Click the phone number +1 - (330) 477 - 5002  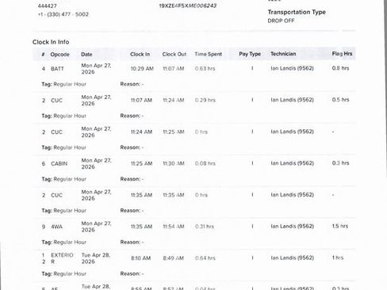tap(63, 14)
